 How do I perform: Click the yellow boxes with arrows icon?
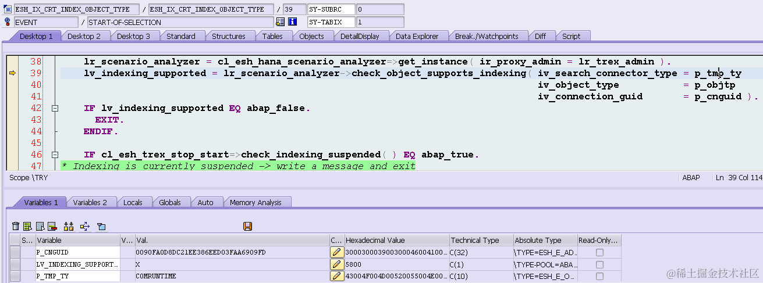[69, 226]
